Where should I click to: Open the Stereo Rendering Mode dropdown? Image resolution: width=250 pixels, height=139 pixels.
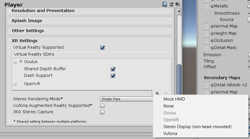pos(126,99)
